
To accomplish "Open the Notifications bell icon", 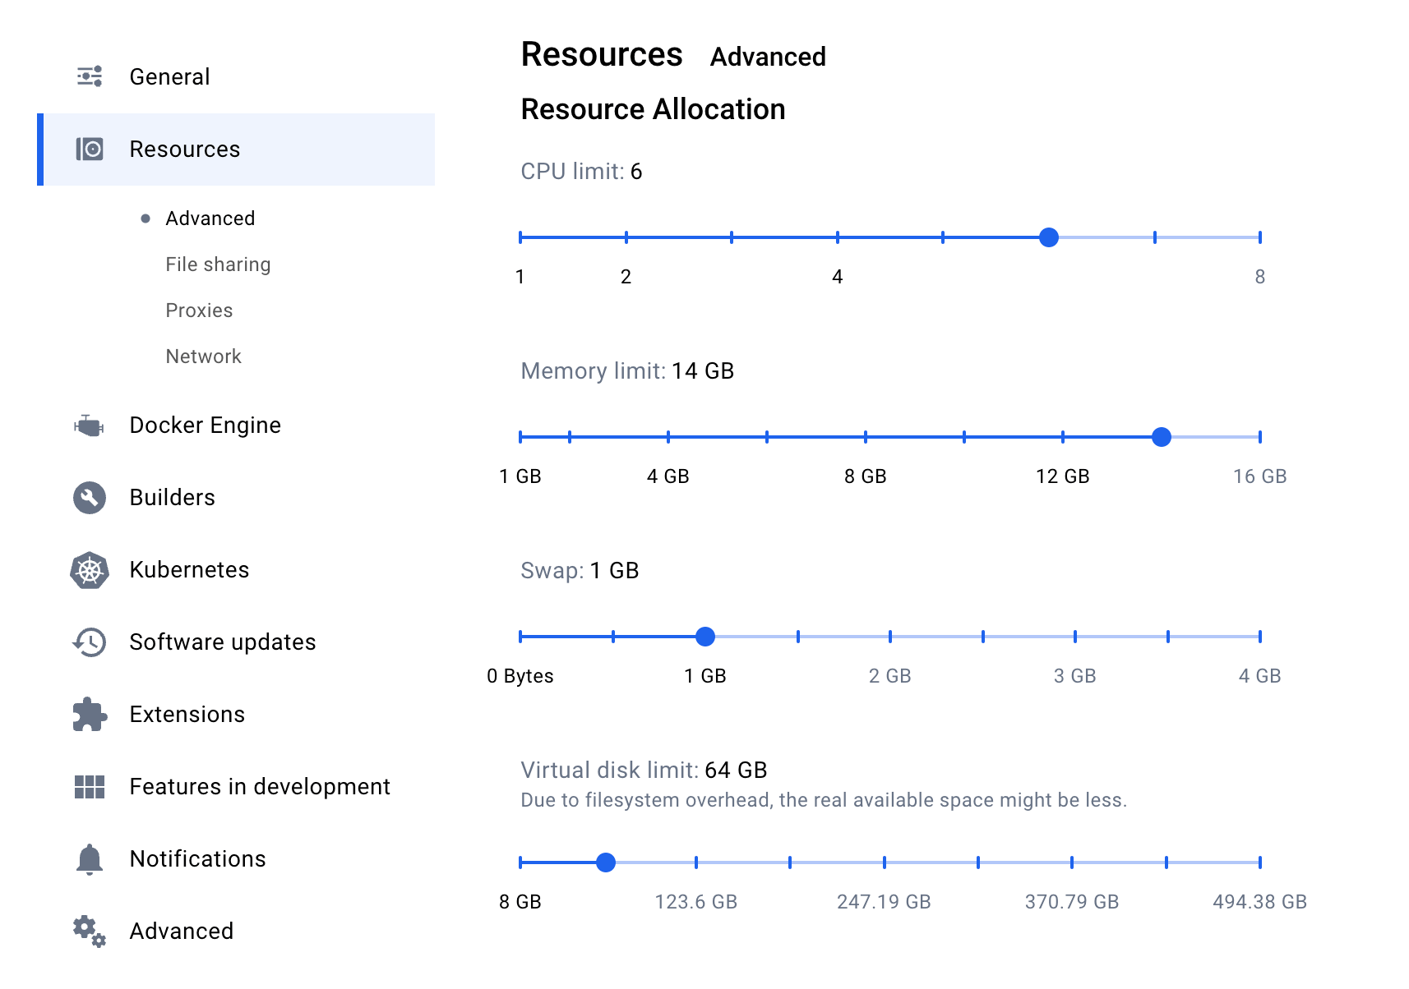I will (x=90, y=859).
